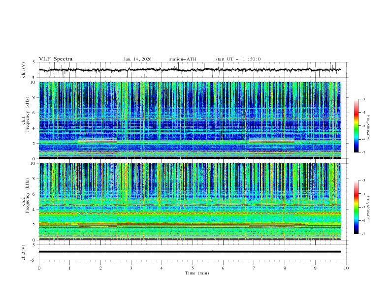
Task: Select the 0 minute tick on time axis
Action: click(39, 268)
